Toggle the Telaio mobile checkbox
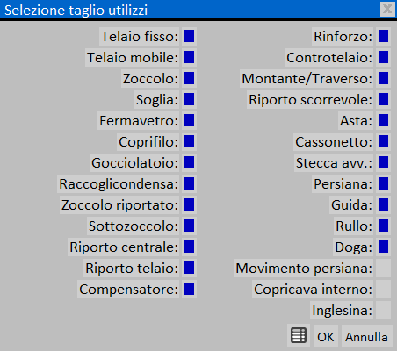Image resolution: width=397 pixels, height=351 pixels. [189, 57]
